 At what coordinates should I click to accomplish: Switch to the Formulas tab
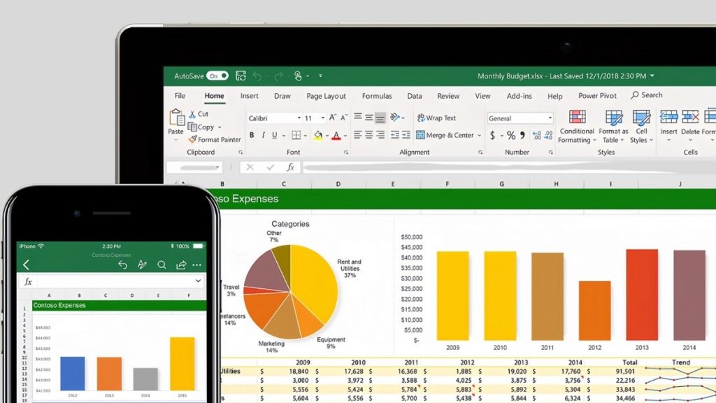pos(377,96)
